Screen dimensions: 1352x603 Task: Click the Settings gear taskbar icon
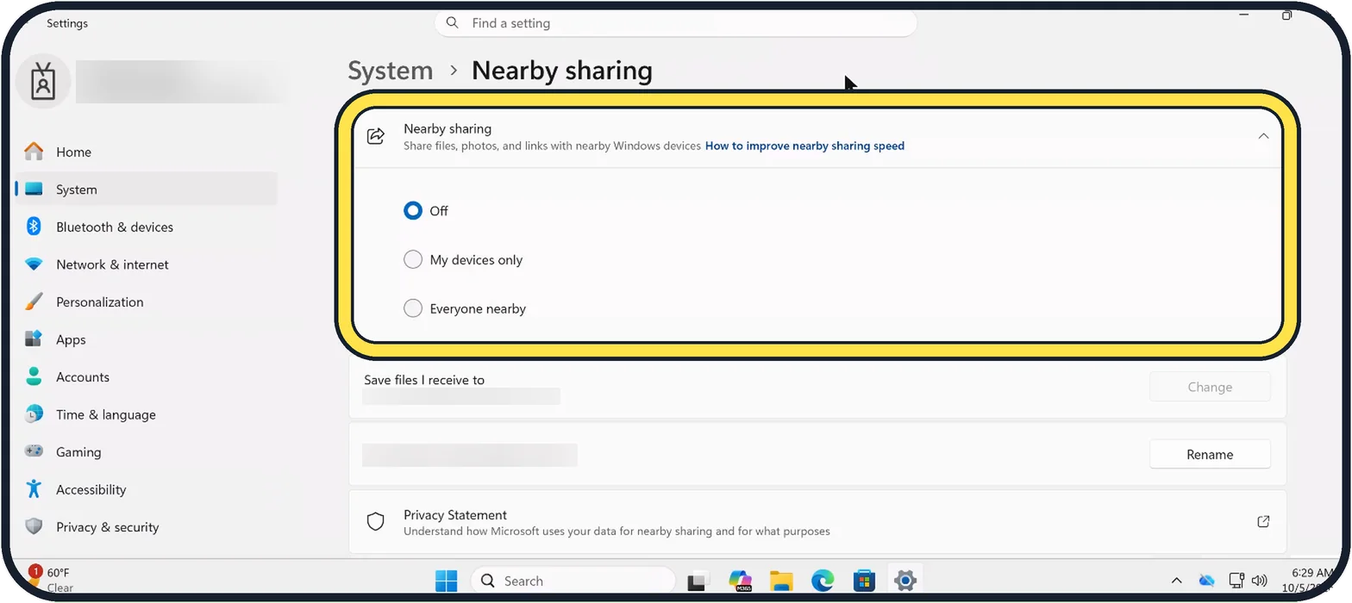(x=904, y=581)
